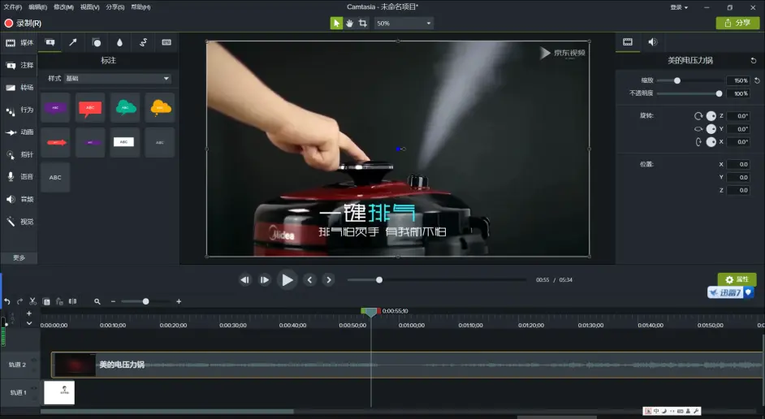The height and width of the screenshot is (419, 765).
Task: Start recording with 录制(R) button
Action: click(23, 23)
